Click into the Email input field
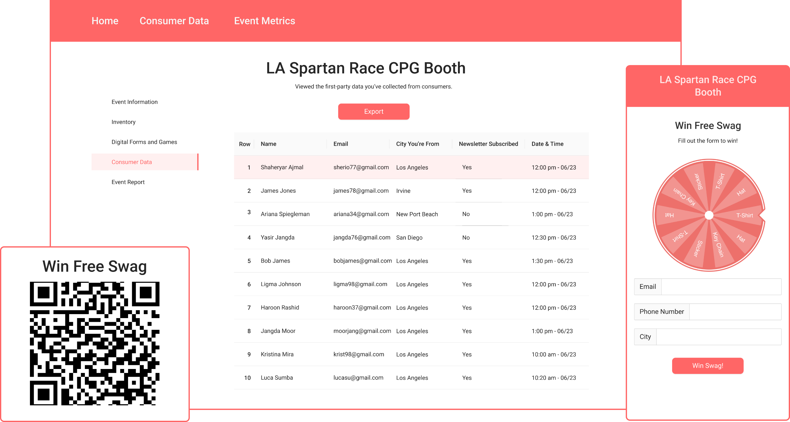The image size is (790, 422). [x=721, y=287]
